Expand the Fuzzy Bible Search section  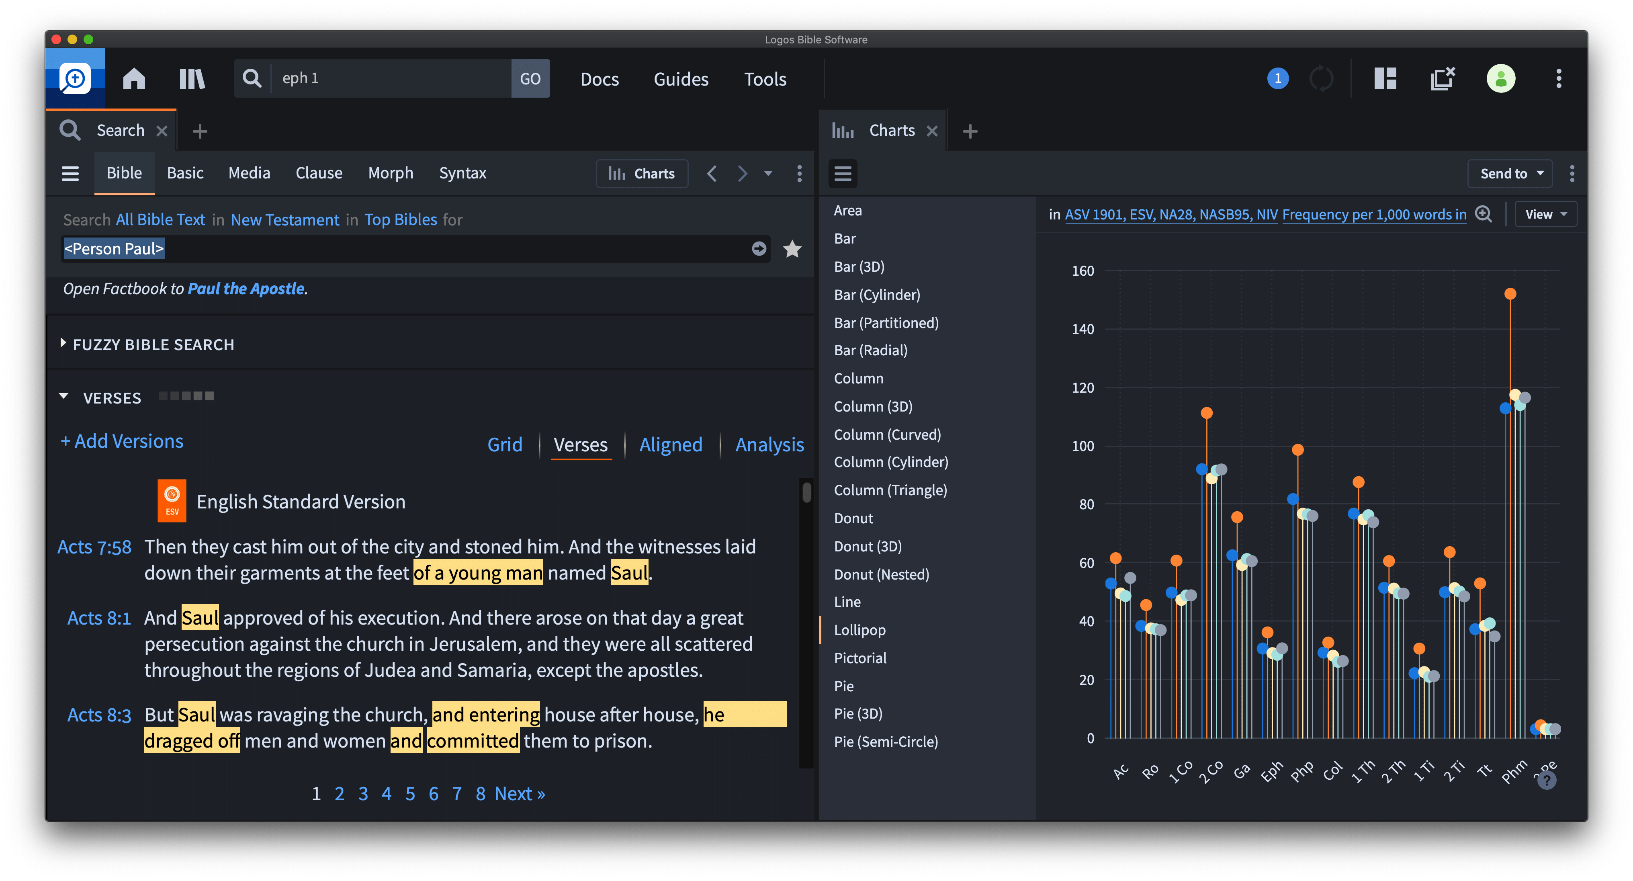pyautogui.click(x=63, y=343)
